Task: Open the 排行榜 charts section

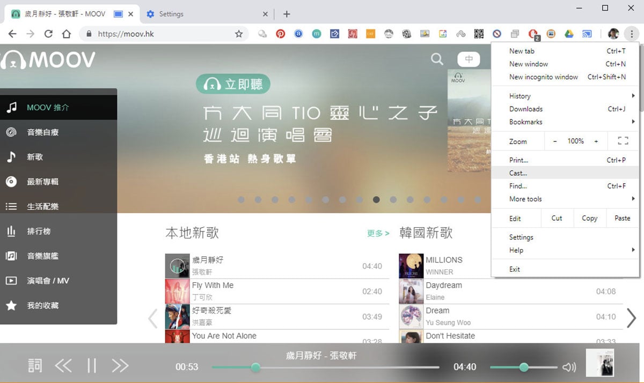Action: pyautogui.click(x=58, y=231)
